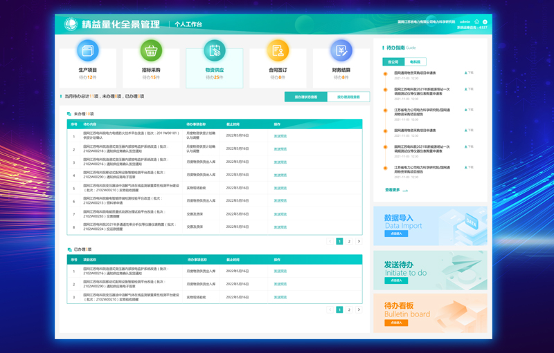Open the 财务结算 financial settlement icon
The image size is (554, 353).
click(341, 51)
